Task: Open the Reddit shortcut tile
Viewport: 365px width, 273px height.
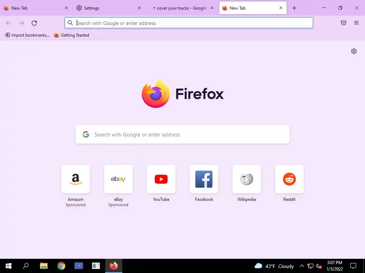Action: (289, 179)
